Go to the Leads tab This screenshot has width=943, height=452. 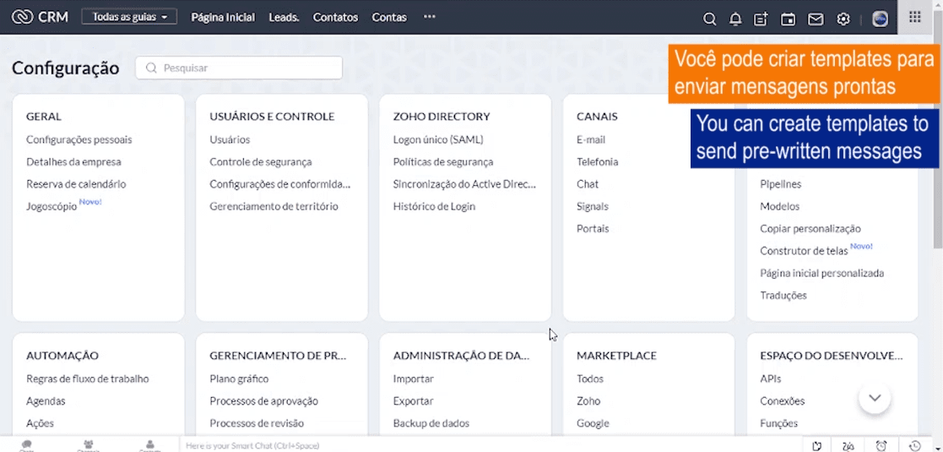pos(284,17)
